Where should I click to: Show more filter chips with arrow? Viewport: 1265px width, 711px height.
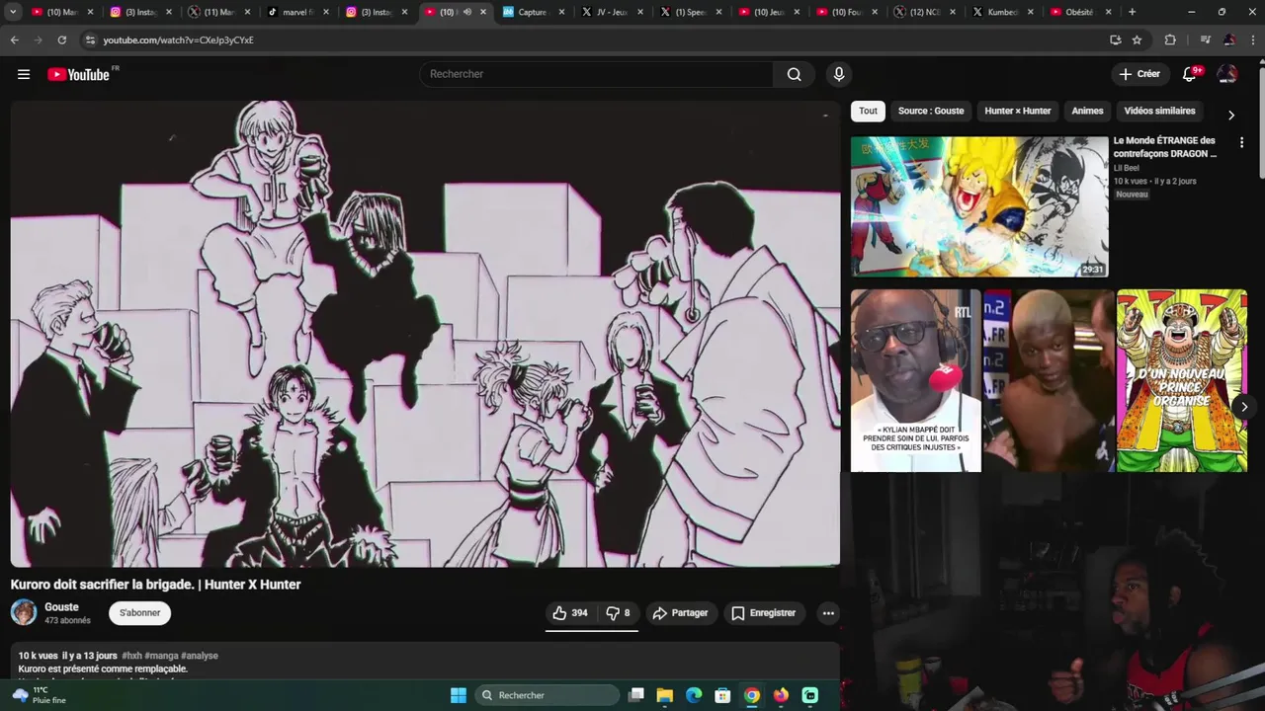click(1231, 115)
